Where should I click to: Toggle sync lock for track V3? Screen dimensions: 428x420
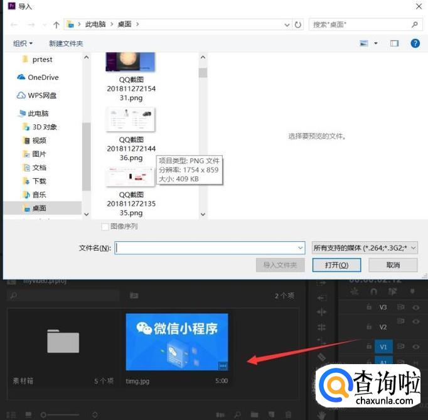(400, 307)
